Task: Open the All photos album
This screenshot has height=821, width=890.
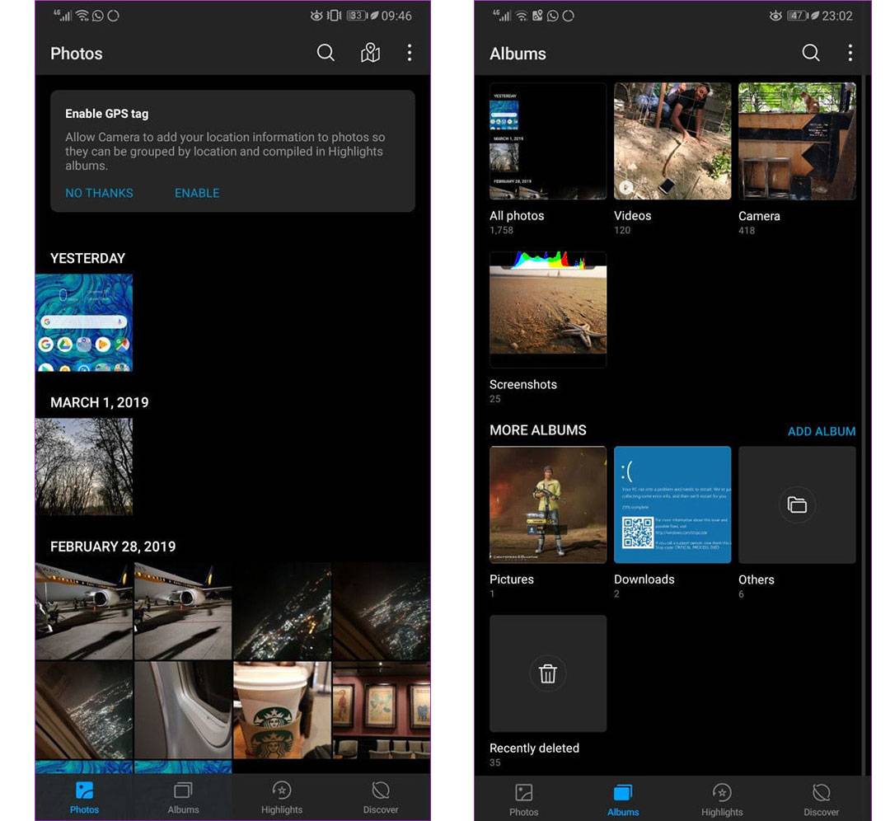Action: (548, 142)
